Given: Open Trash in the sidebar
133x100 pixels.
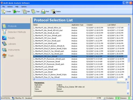Looking at the screenshot, I should pos(16,56).
